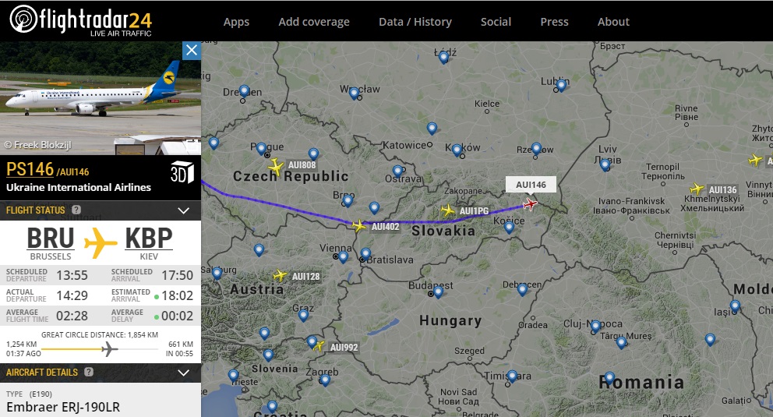
Task: Close the flight details panel
Action: pyautogui.click(x=191, y=51)
